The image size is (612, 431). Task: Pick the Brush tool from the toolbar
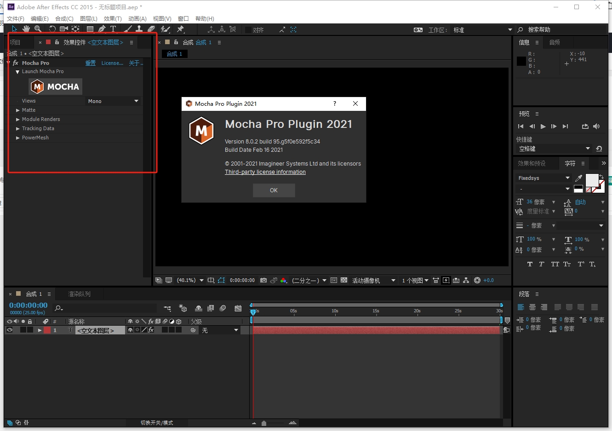(127, 29)
